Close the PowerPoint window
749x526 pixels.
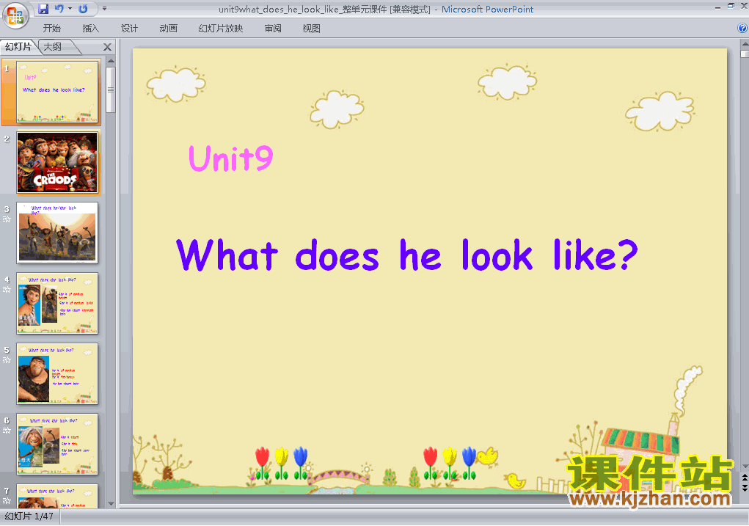[x=744, y=6]
